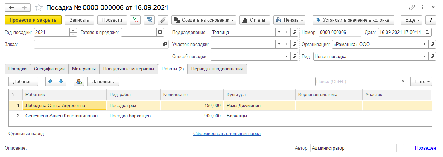
Task: Open the Периоды плодоношения tab
Action: coord(217,69)
